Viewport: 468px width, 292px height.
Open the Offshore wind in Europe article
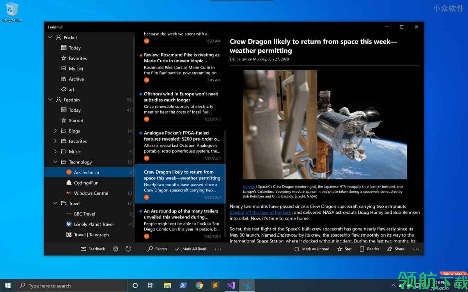point(180,106)
